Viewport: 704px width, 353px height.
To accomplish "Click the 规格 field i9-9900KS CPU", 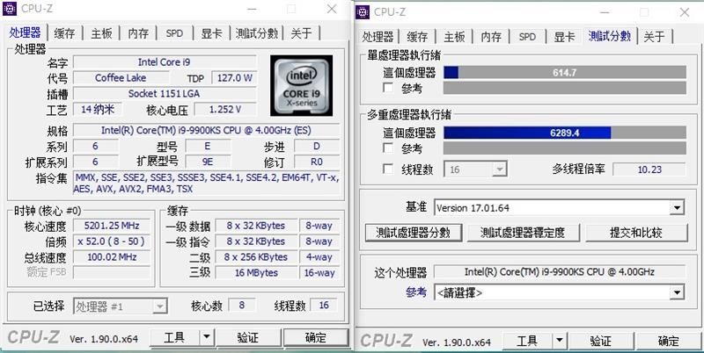I will pos(206,130).
